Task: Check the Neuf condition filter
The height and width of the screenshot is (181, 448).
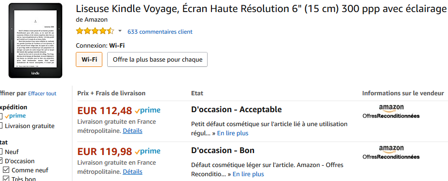Action: click(1, 152)
